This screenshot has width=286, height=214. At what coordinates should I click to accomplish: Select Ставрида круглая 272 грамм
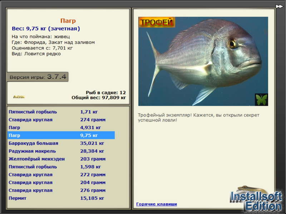(x=61, y=174)
